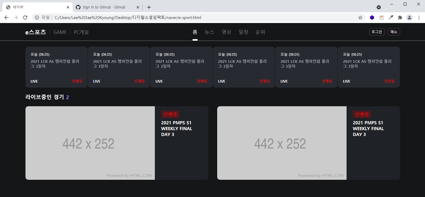Go back using the browser back arrow

coord(6,18)
